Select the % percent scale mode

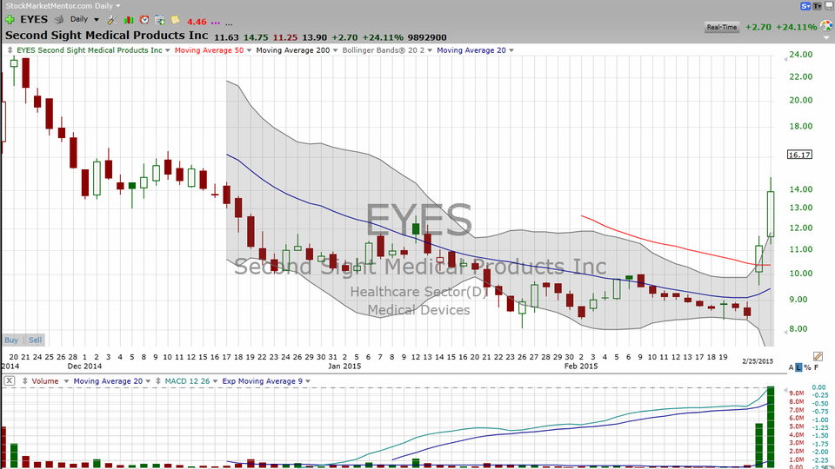click(807, 367)
